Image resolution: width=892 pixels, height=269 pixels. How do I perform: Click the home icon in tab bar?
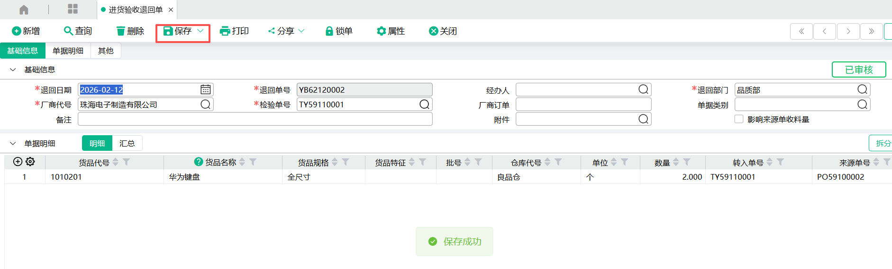click(24, 10)
